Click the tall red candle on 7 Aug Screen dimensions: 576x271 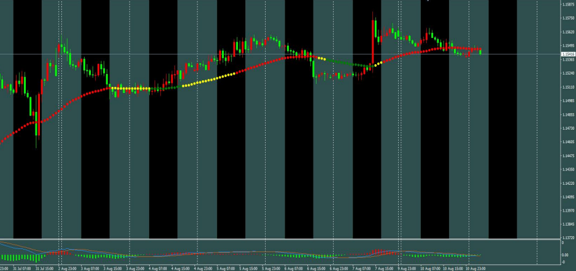click(x=373, y=43)
